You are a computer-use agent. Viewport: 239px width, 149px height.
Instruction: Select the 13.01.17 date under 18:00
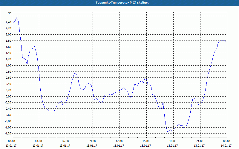172,145
